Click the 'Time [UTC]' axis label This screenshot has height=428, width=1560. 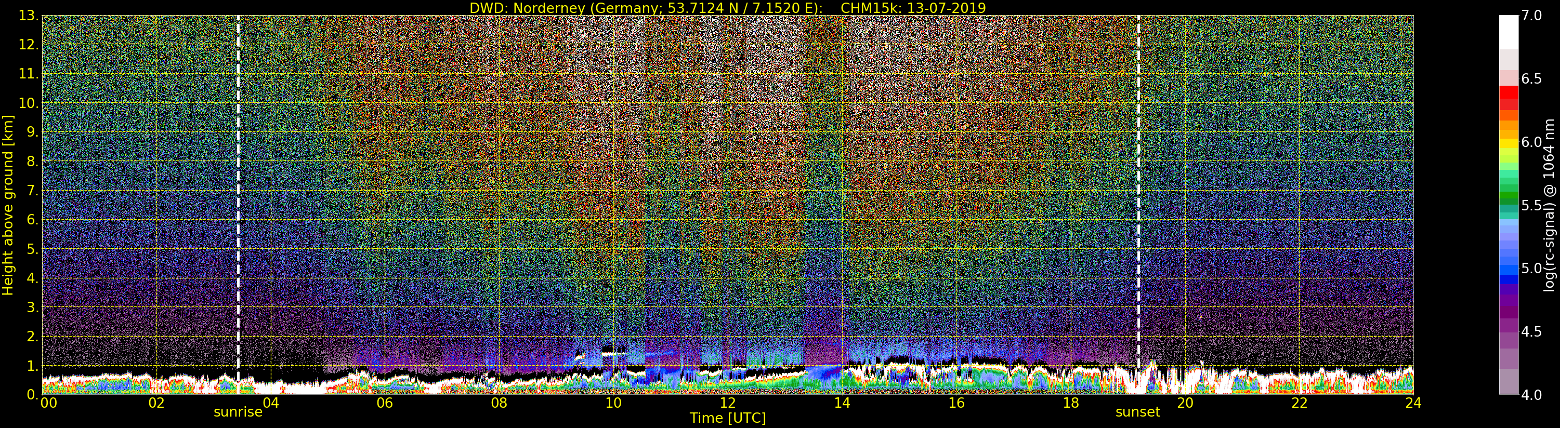728,418
